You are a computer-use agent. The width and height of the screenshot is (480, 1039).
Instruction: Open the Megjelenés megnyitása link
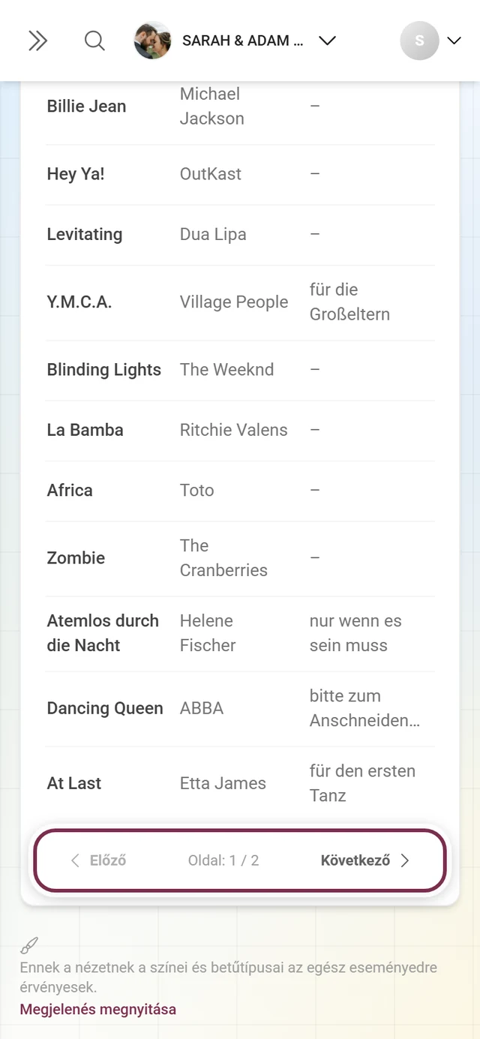(x=98, y=1009)
